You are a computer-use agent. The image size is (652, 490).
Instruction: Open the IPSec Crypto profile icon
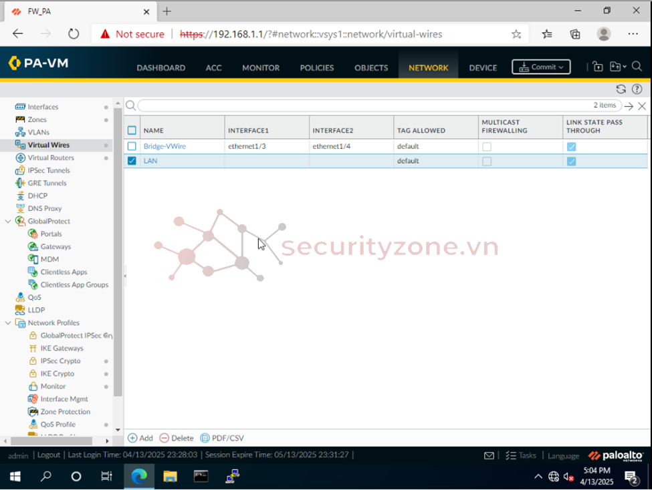pyautogui.click(x=33, y=361)
